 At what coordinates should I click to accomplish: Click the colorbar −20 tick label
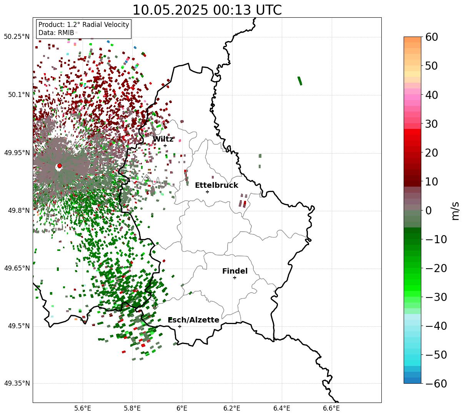point(436,268)
